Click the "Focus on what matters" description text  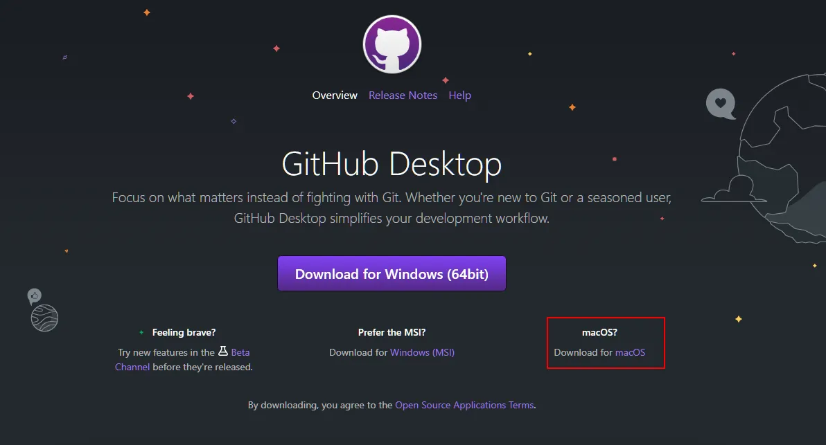[x=392, y=208]
